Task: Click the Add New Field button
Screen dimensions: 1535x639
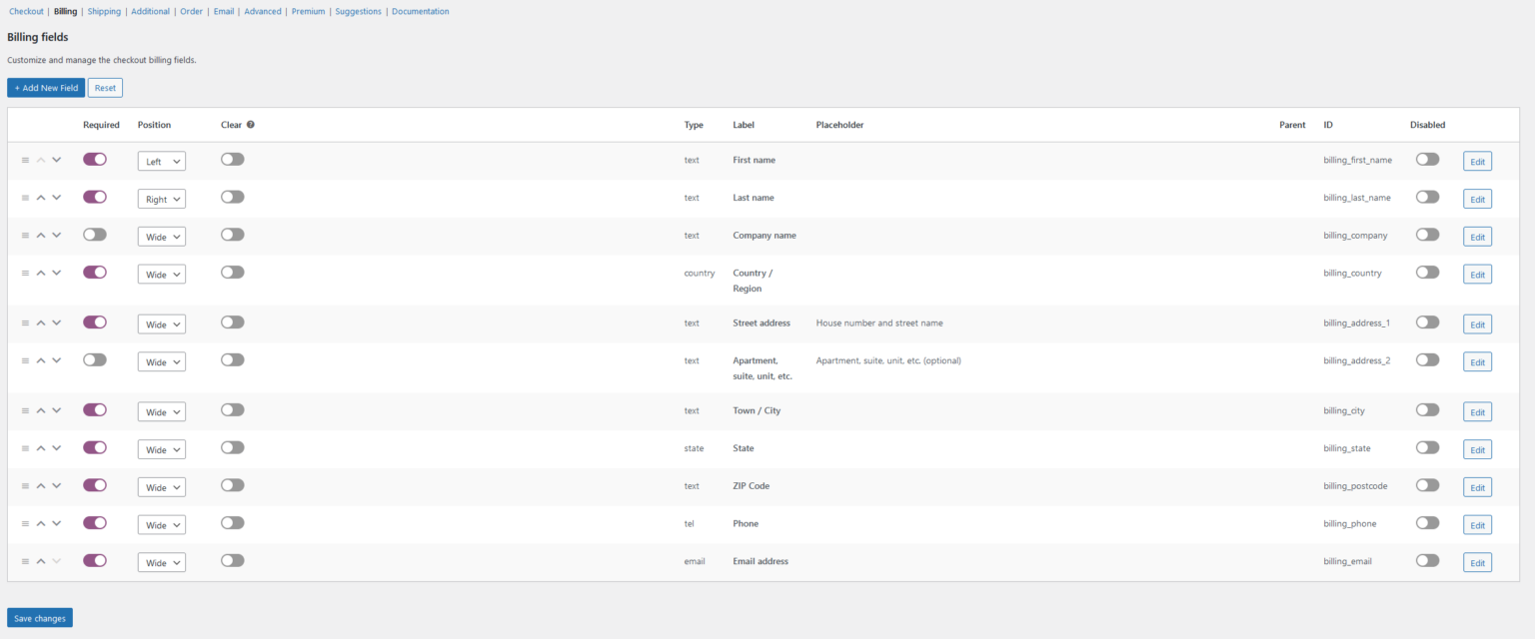Action: (x=46, y=87)
